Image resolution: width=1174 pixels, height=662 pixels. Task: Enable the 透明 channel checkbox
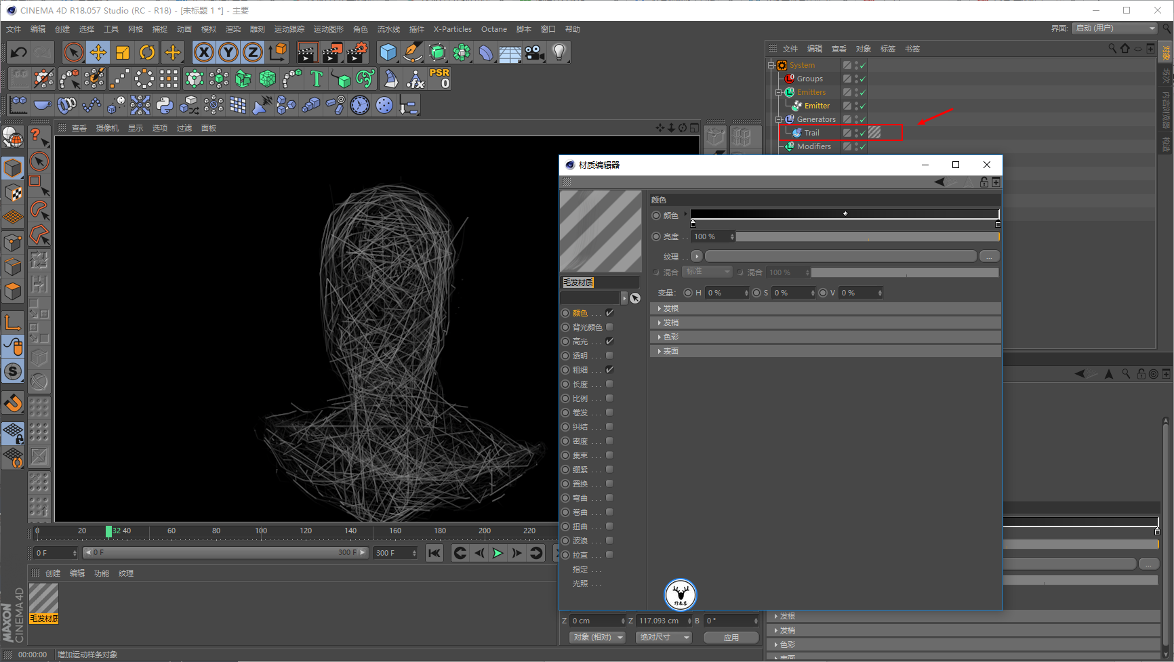click(609, 356)
